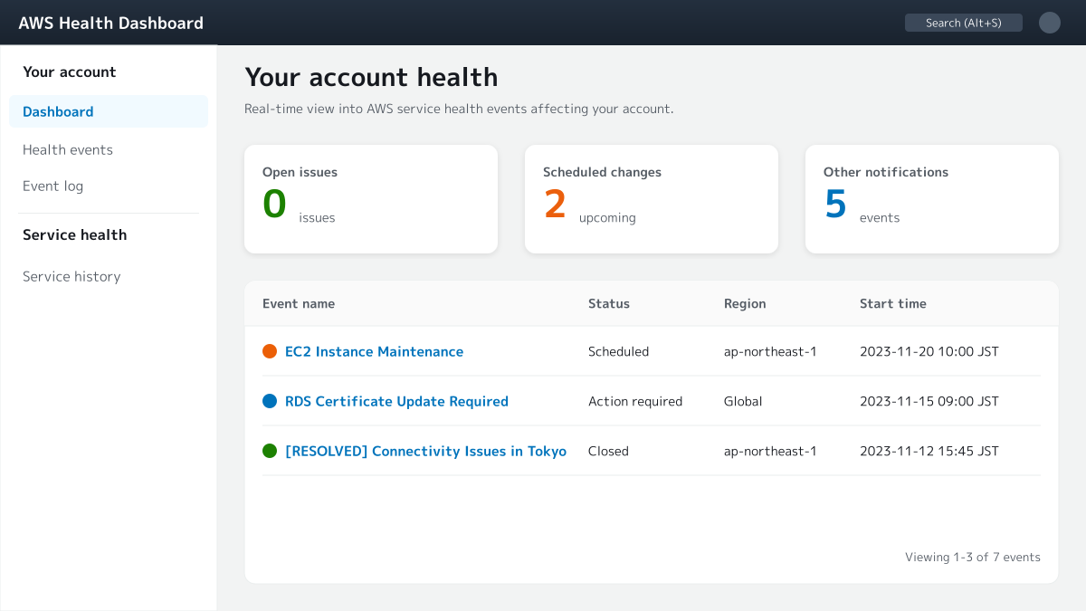Click the Real-time view description text
Image resolution: width=1086 pixels, height=611 pixels.
point(459,109)
